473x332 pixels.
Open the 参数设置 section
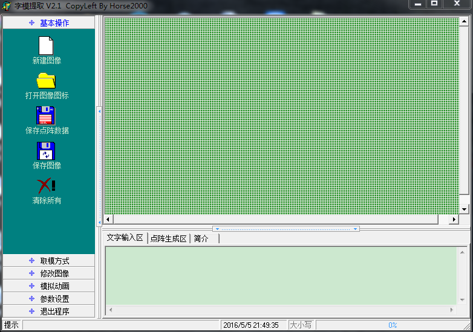pyautogui.click(x=48, y=299)
